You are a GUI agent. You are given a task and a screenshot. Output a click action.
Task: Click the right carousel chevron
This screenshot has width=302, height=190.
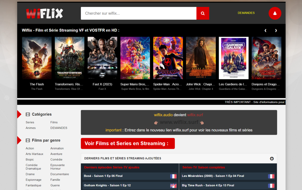[x=276, y=30]
